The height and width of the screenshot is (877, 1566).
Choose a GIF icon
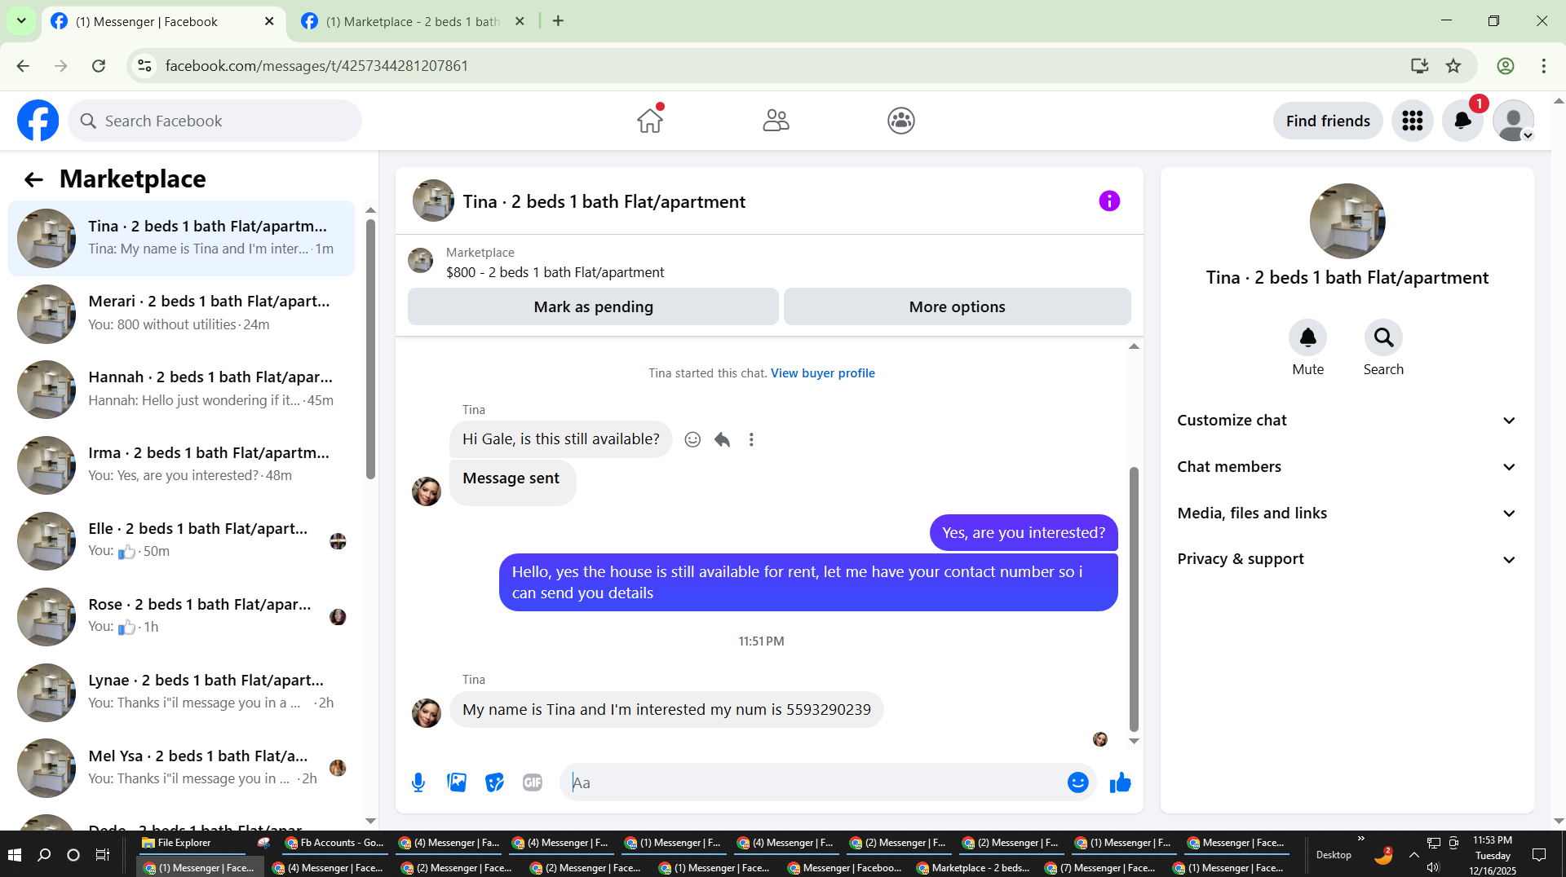(x=533, y=782)
